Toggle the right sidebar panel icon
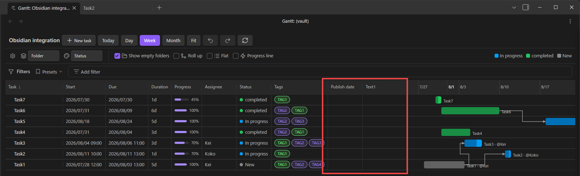The width and height of the screenshot is (580, 176). pos(526,7)
